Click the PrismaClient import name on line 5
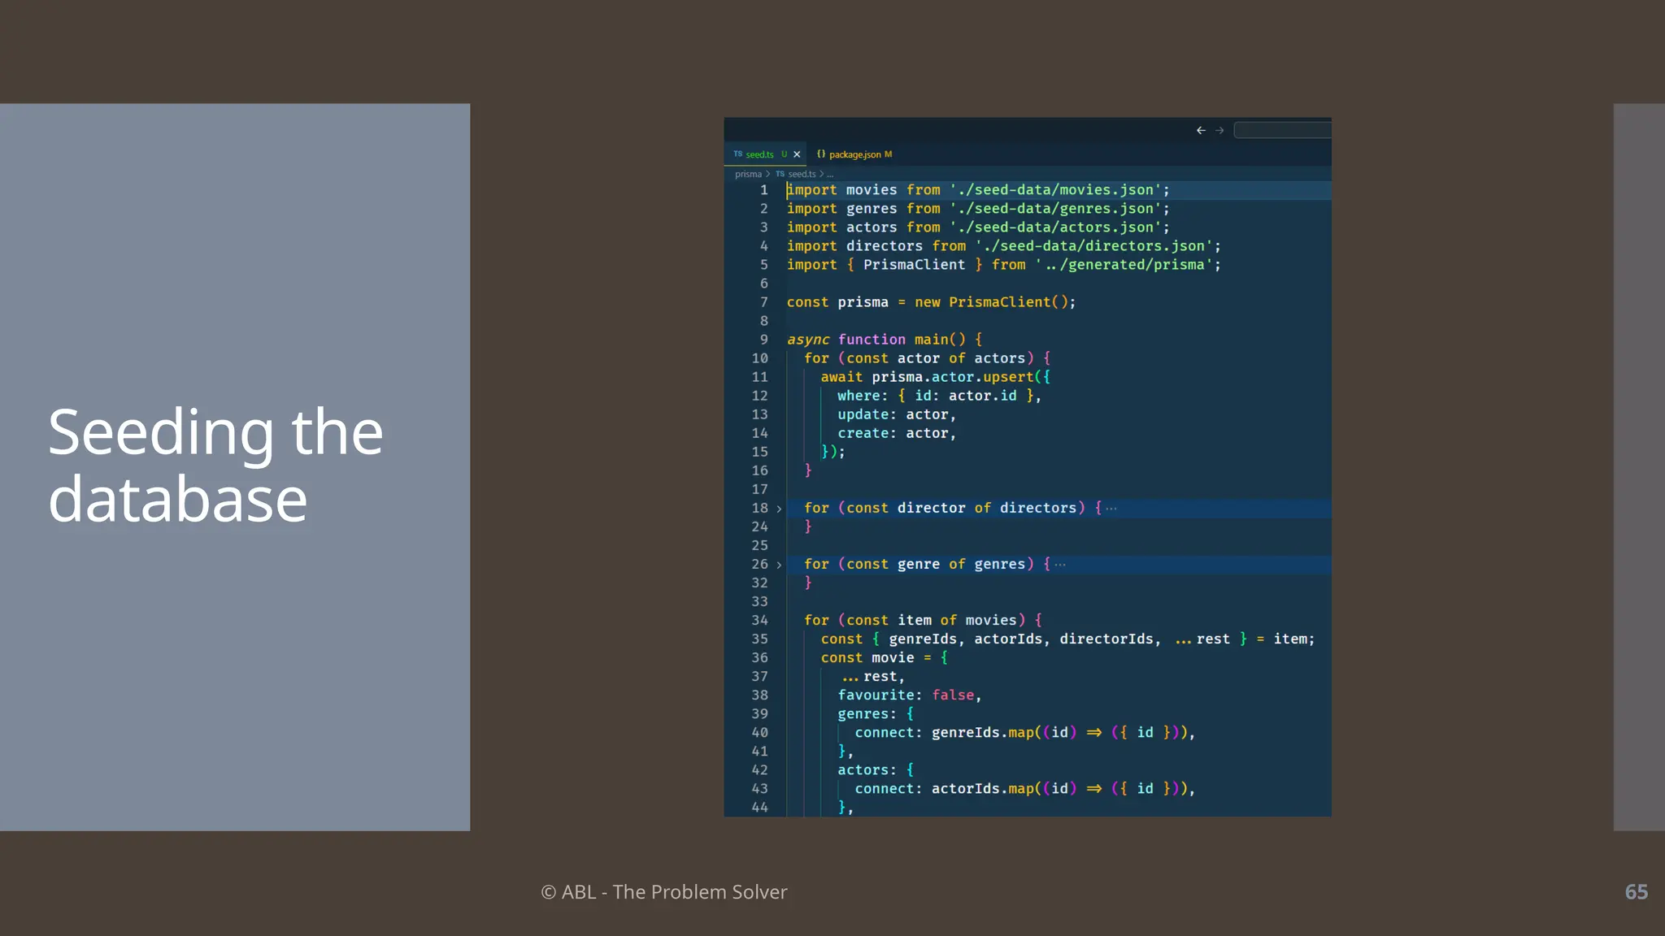The width and height of the screenshot is (1665, 936). pyautogui.click(x=914, y=265)
